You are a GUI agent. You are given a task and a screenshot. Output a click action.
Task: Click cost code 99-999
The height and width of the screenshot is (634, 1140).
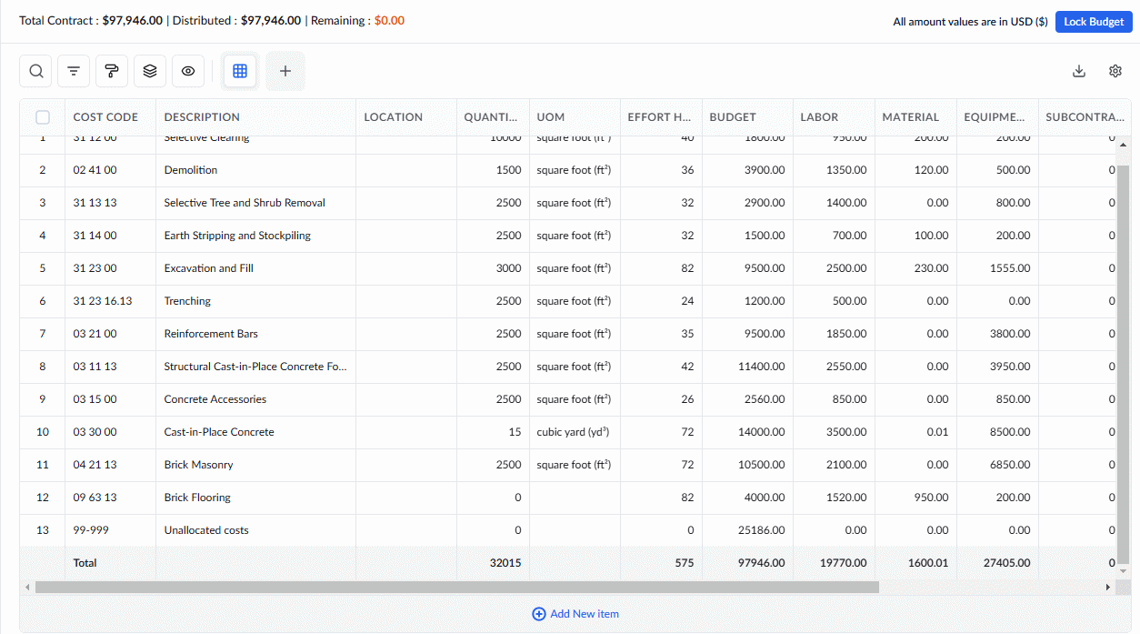110,530
